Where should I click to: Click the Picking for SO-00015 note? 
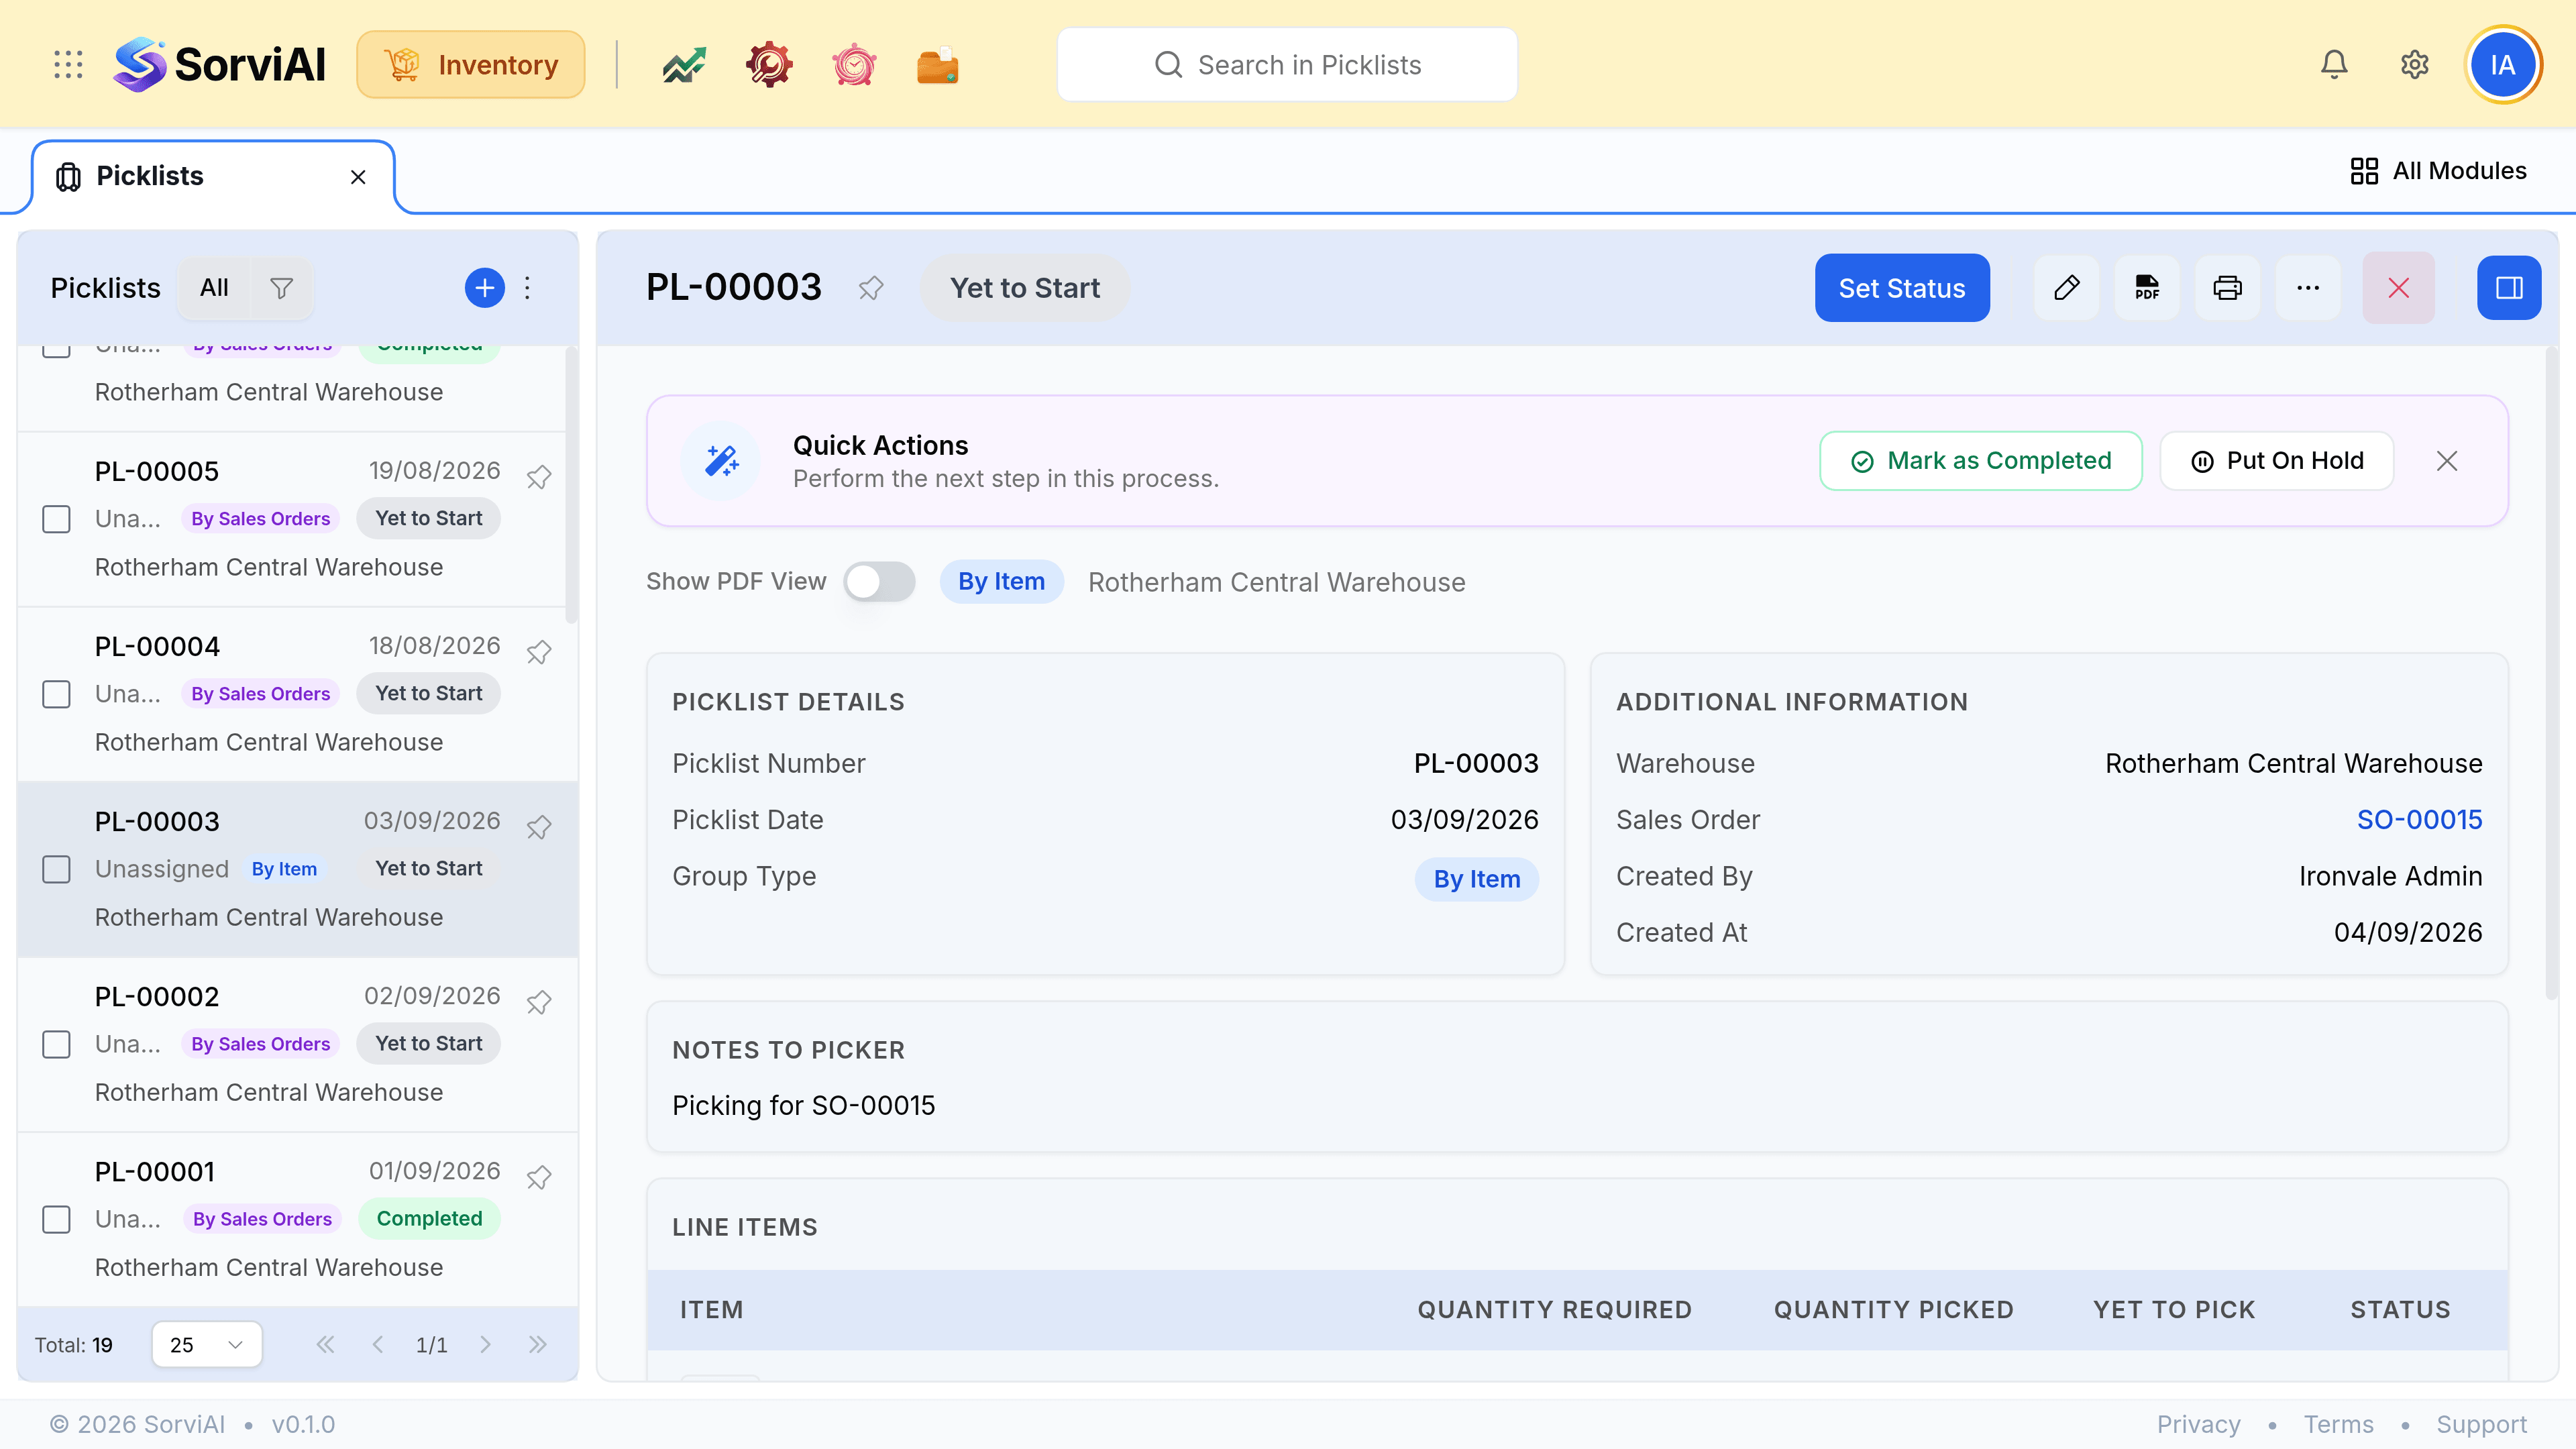pos(803,1105)
